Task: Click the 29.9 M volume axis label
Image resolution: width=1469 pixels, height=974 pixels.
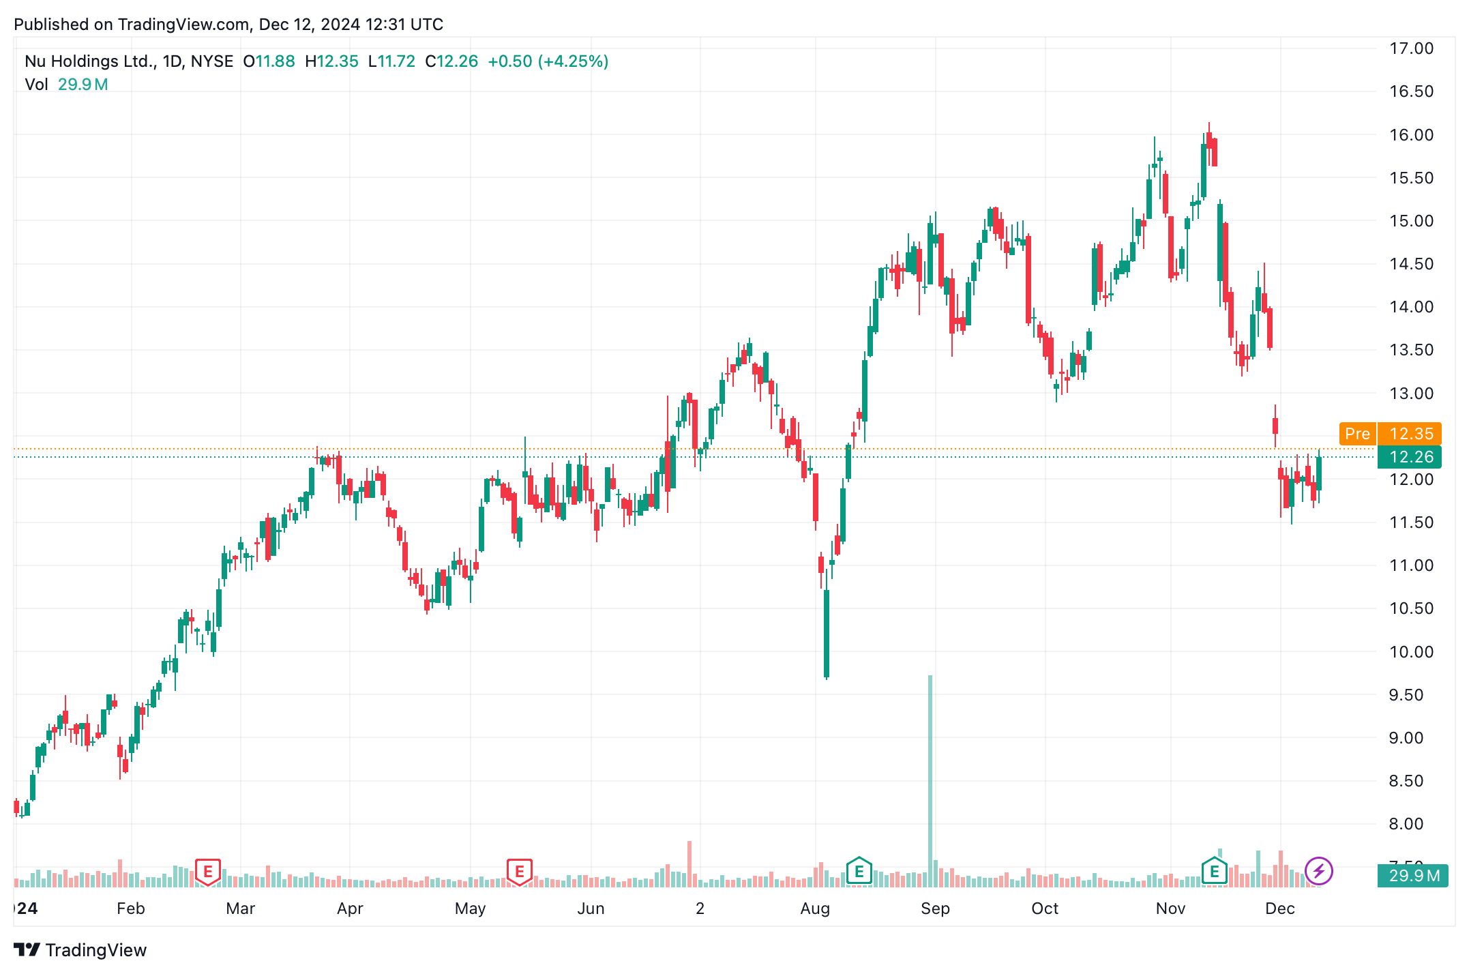Action: tap(1412, 876)
